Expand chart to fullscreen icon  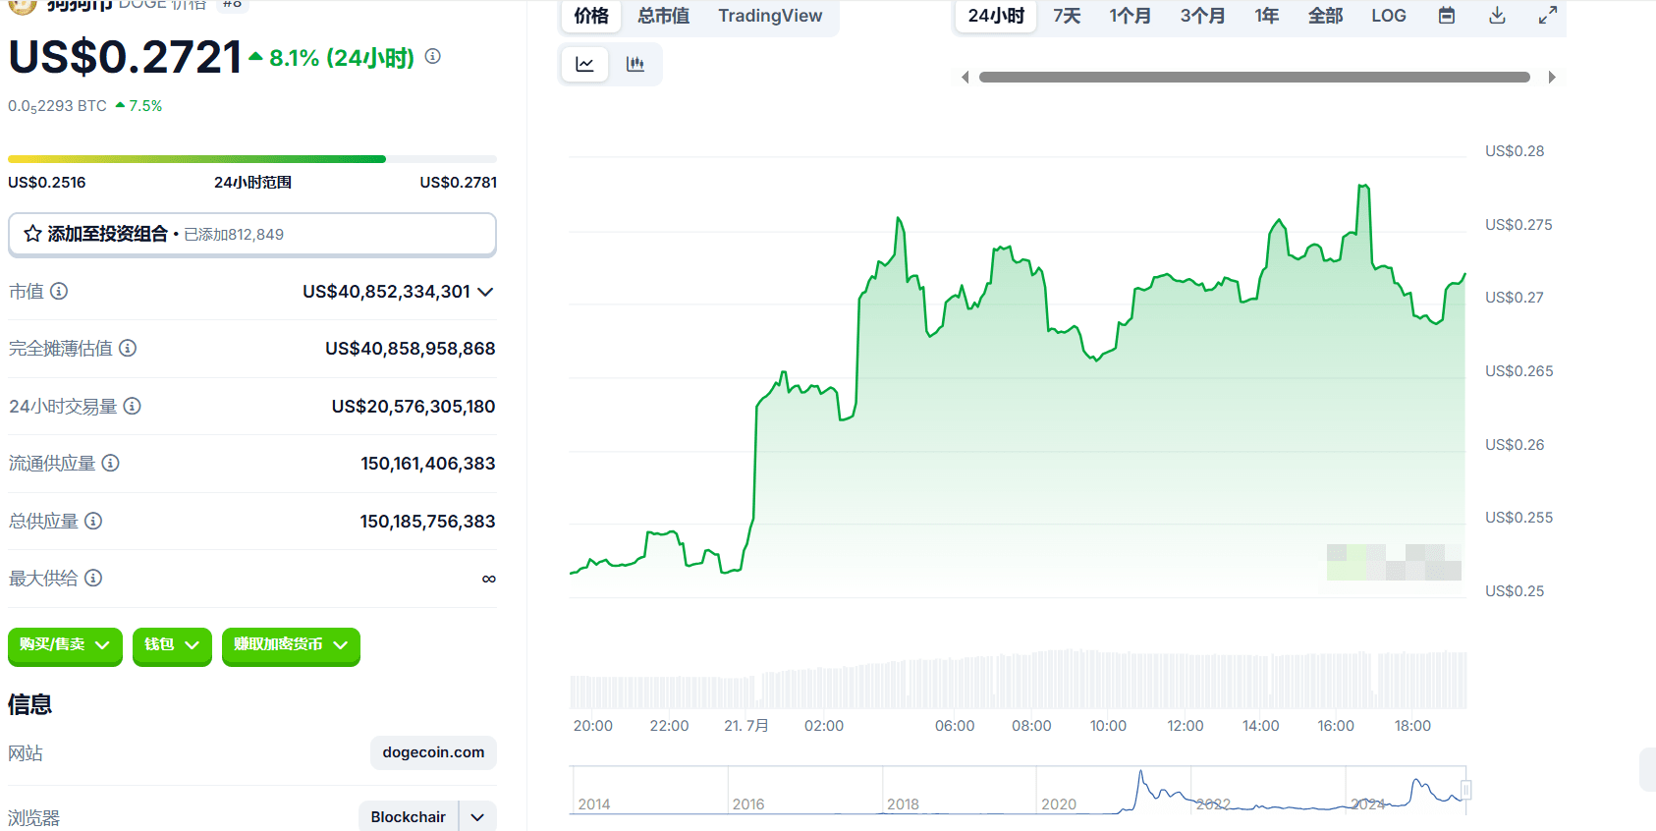(1548, 16)
